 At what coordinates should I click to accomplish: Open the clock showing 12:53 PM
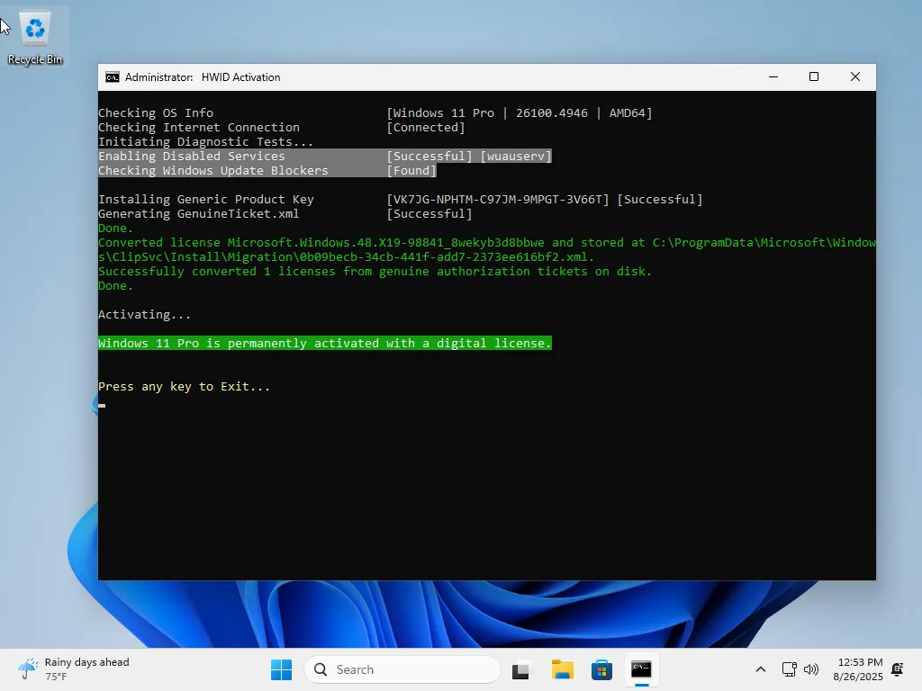(860, 662)
